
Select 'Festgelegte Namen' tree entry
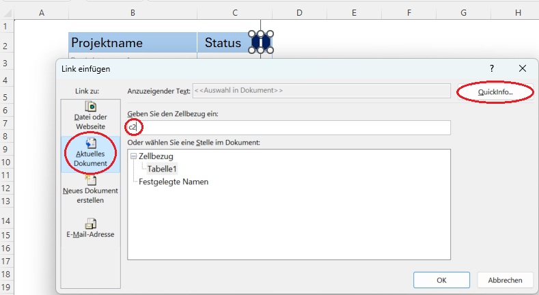pyautogui.click(x=174, y=182)
